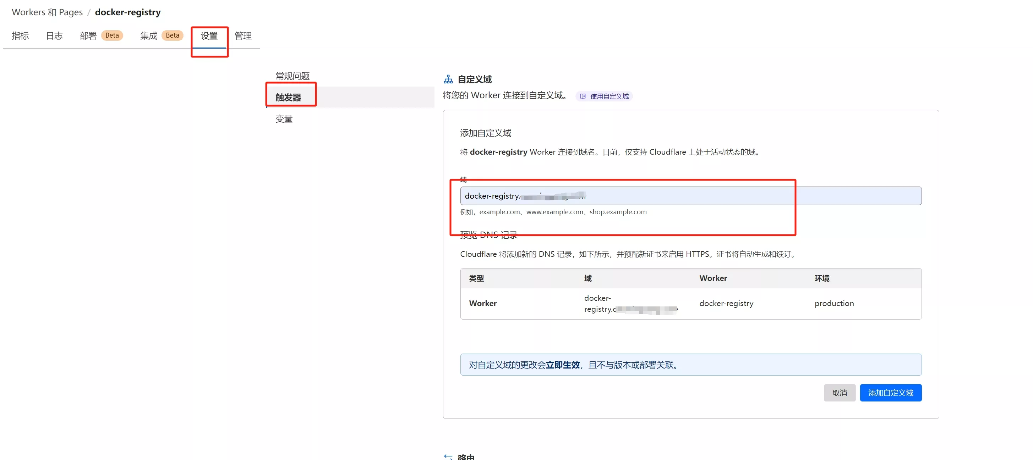Click the 路由 arrow icon at the bottom
The width and height of the screenshot is (1033, 460).
pos(448,456)
